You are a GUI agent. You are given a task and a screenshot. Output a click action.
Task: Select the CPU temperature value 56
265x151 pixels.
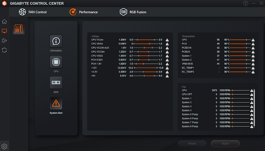[x=218, y=40]
